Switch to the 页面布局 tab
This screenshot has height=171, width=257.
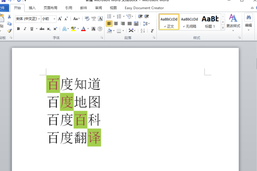point(51,8)
